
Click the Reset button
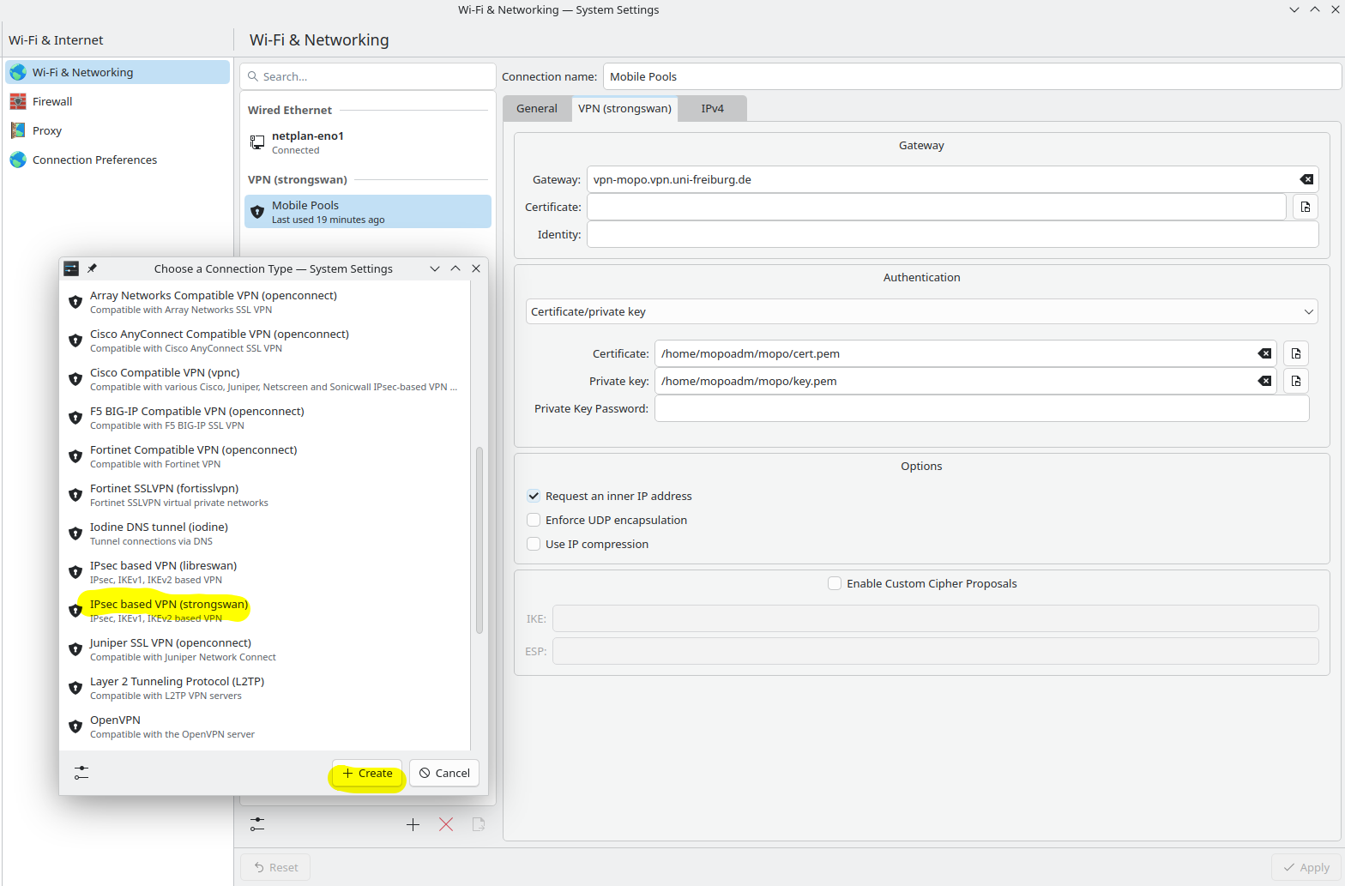click(x=275, y=867)
